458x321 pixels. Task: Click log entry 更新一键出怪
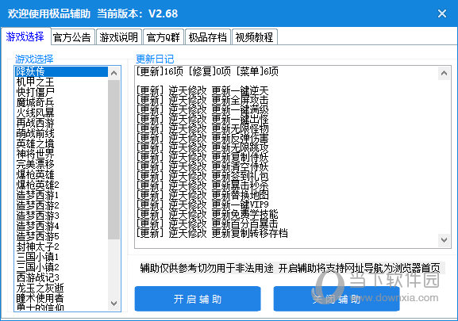click(x=202, y=119)
